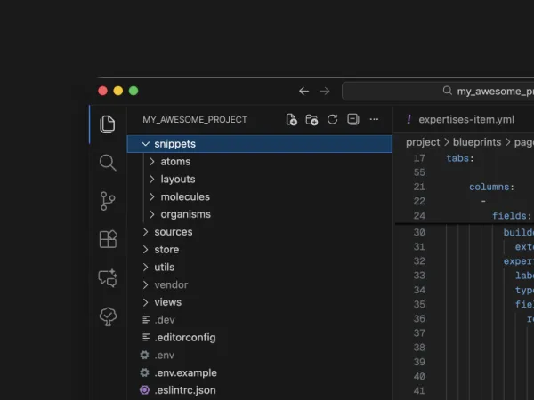Expand the layouts folder
The width and height of the screenshot is (534, 400).
coord(152,180)
